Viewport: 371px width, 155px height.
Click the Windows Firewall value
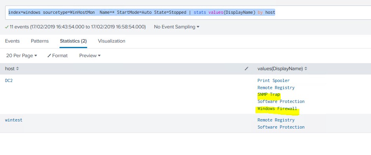277,108
